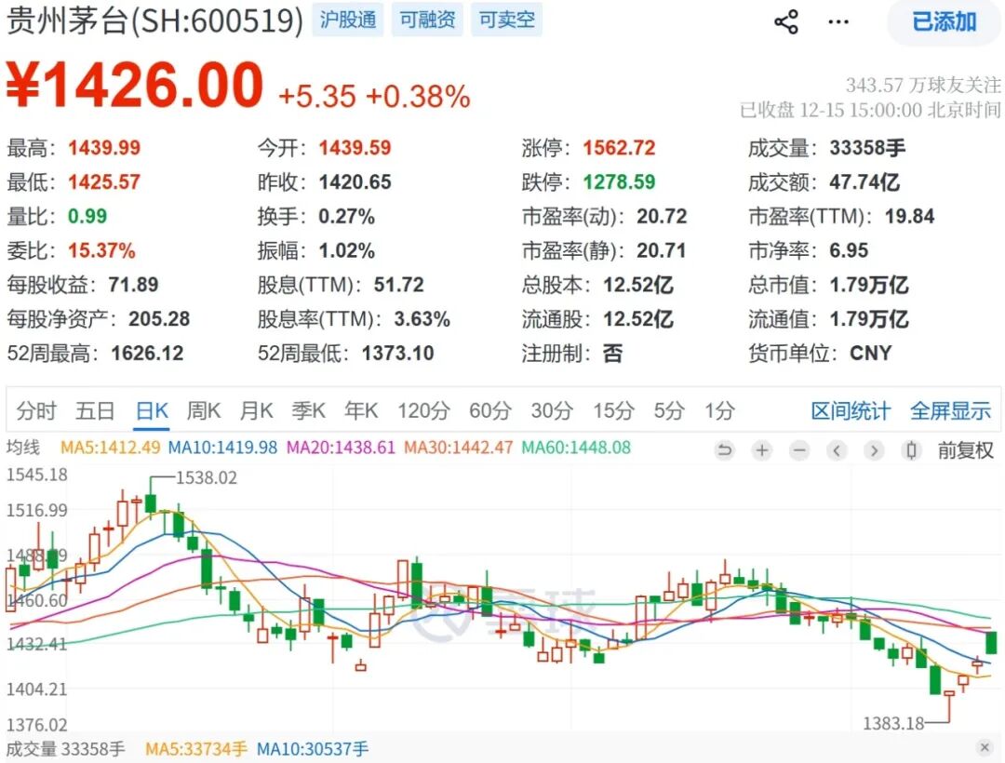Click the 市盈率(TTM) value 19.84
Viewport: 1005px width, 763px height.
(909, 217)
